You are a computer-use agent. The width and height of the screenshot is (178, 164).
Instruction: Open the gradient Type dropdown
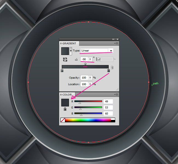pos(111,51)
